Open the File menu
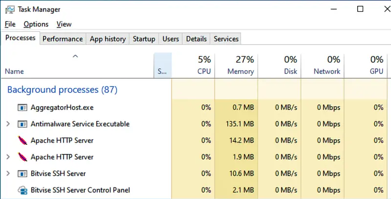Screen dimensions: 391x199 pyautogui.click(x=10, y=24)
